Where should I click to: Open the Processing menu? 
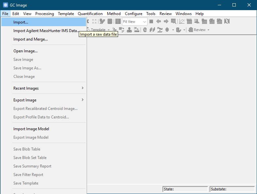[44, 14]
